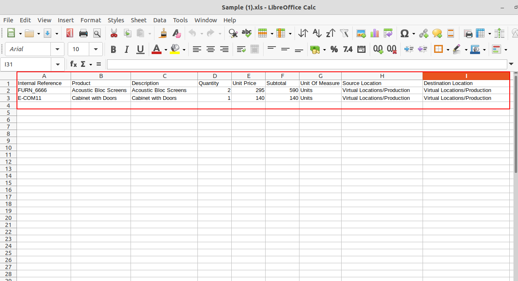Format the cell as percent
The width and height of the screenshot is (518, 281).
point(334,50)
